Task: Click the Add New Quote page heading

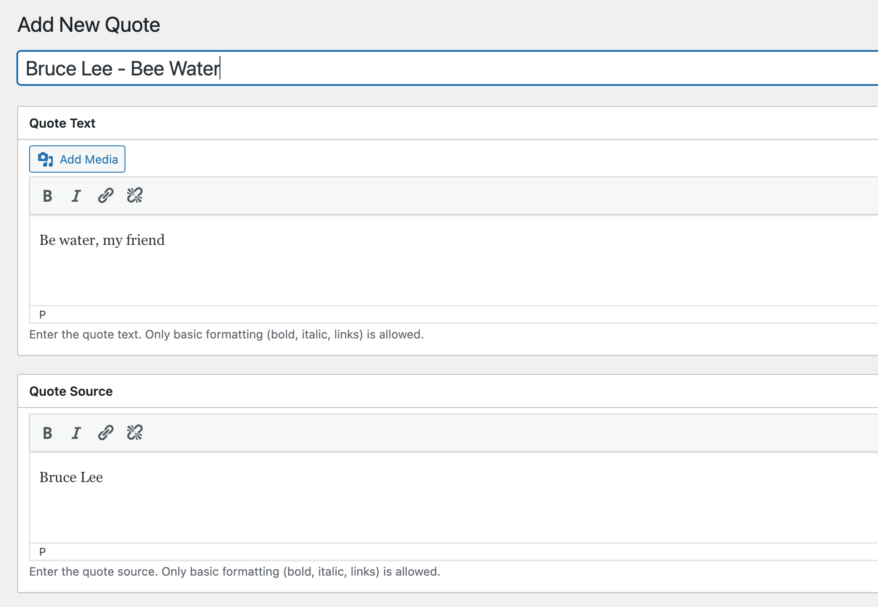Action: pyautogui.click(x=89, y=25)
